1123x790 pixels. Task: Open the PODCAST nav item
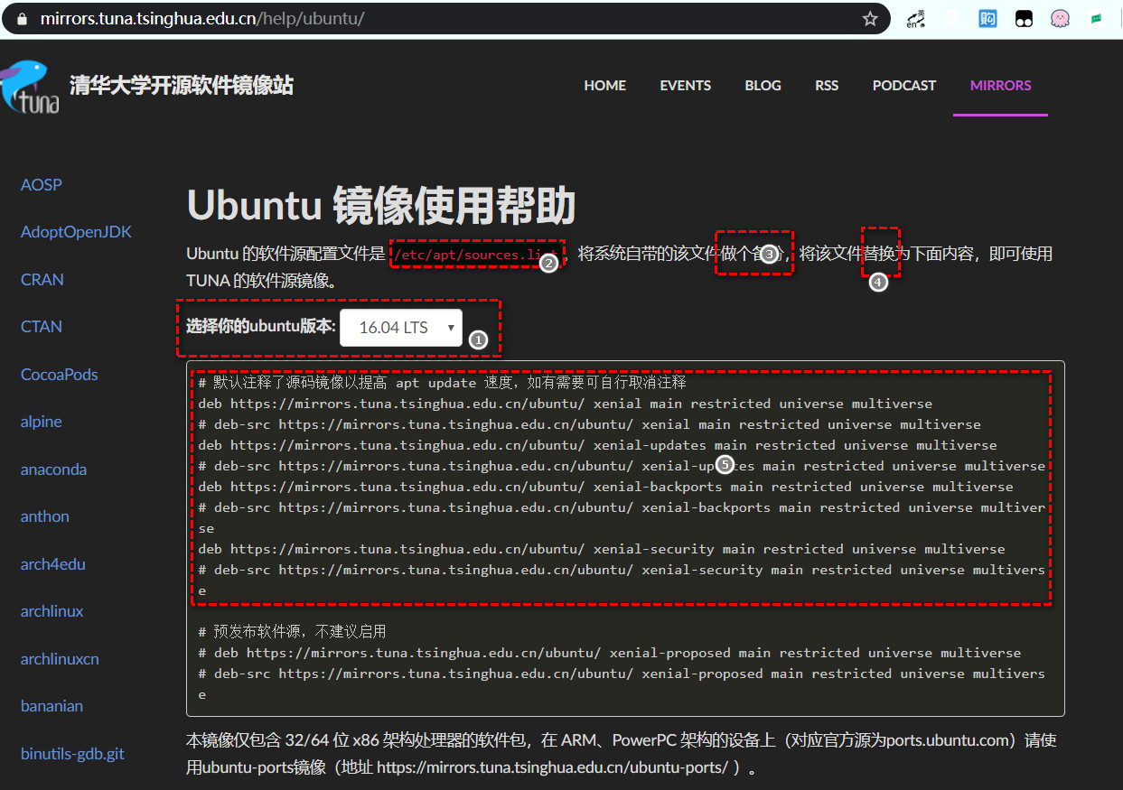(904, 85)
